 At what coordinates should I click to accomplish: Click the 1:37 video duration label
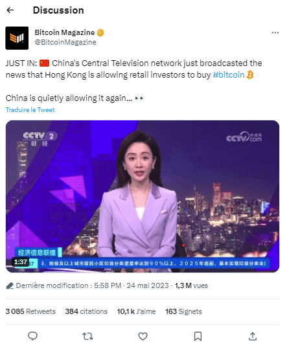pos(21,262)
